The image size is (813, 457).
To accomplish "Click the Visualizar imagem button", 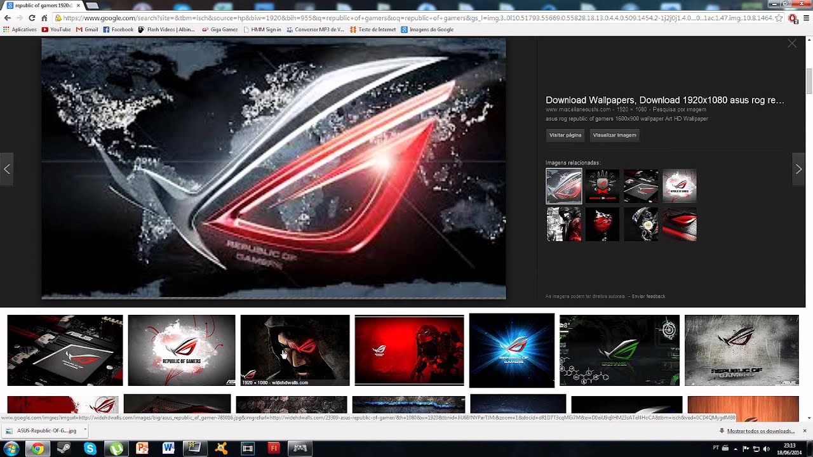I will pos(614,135).
